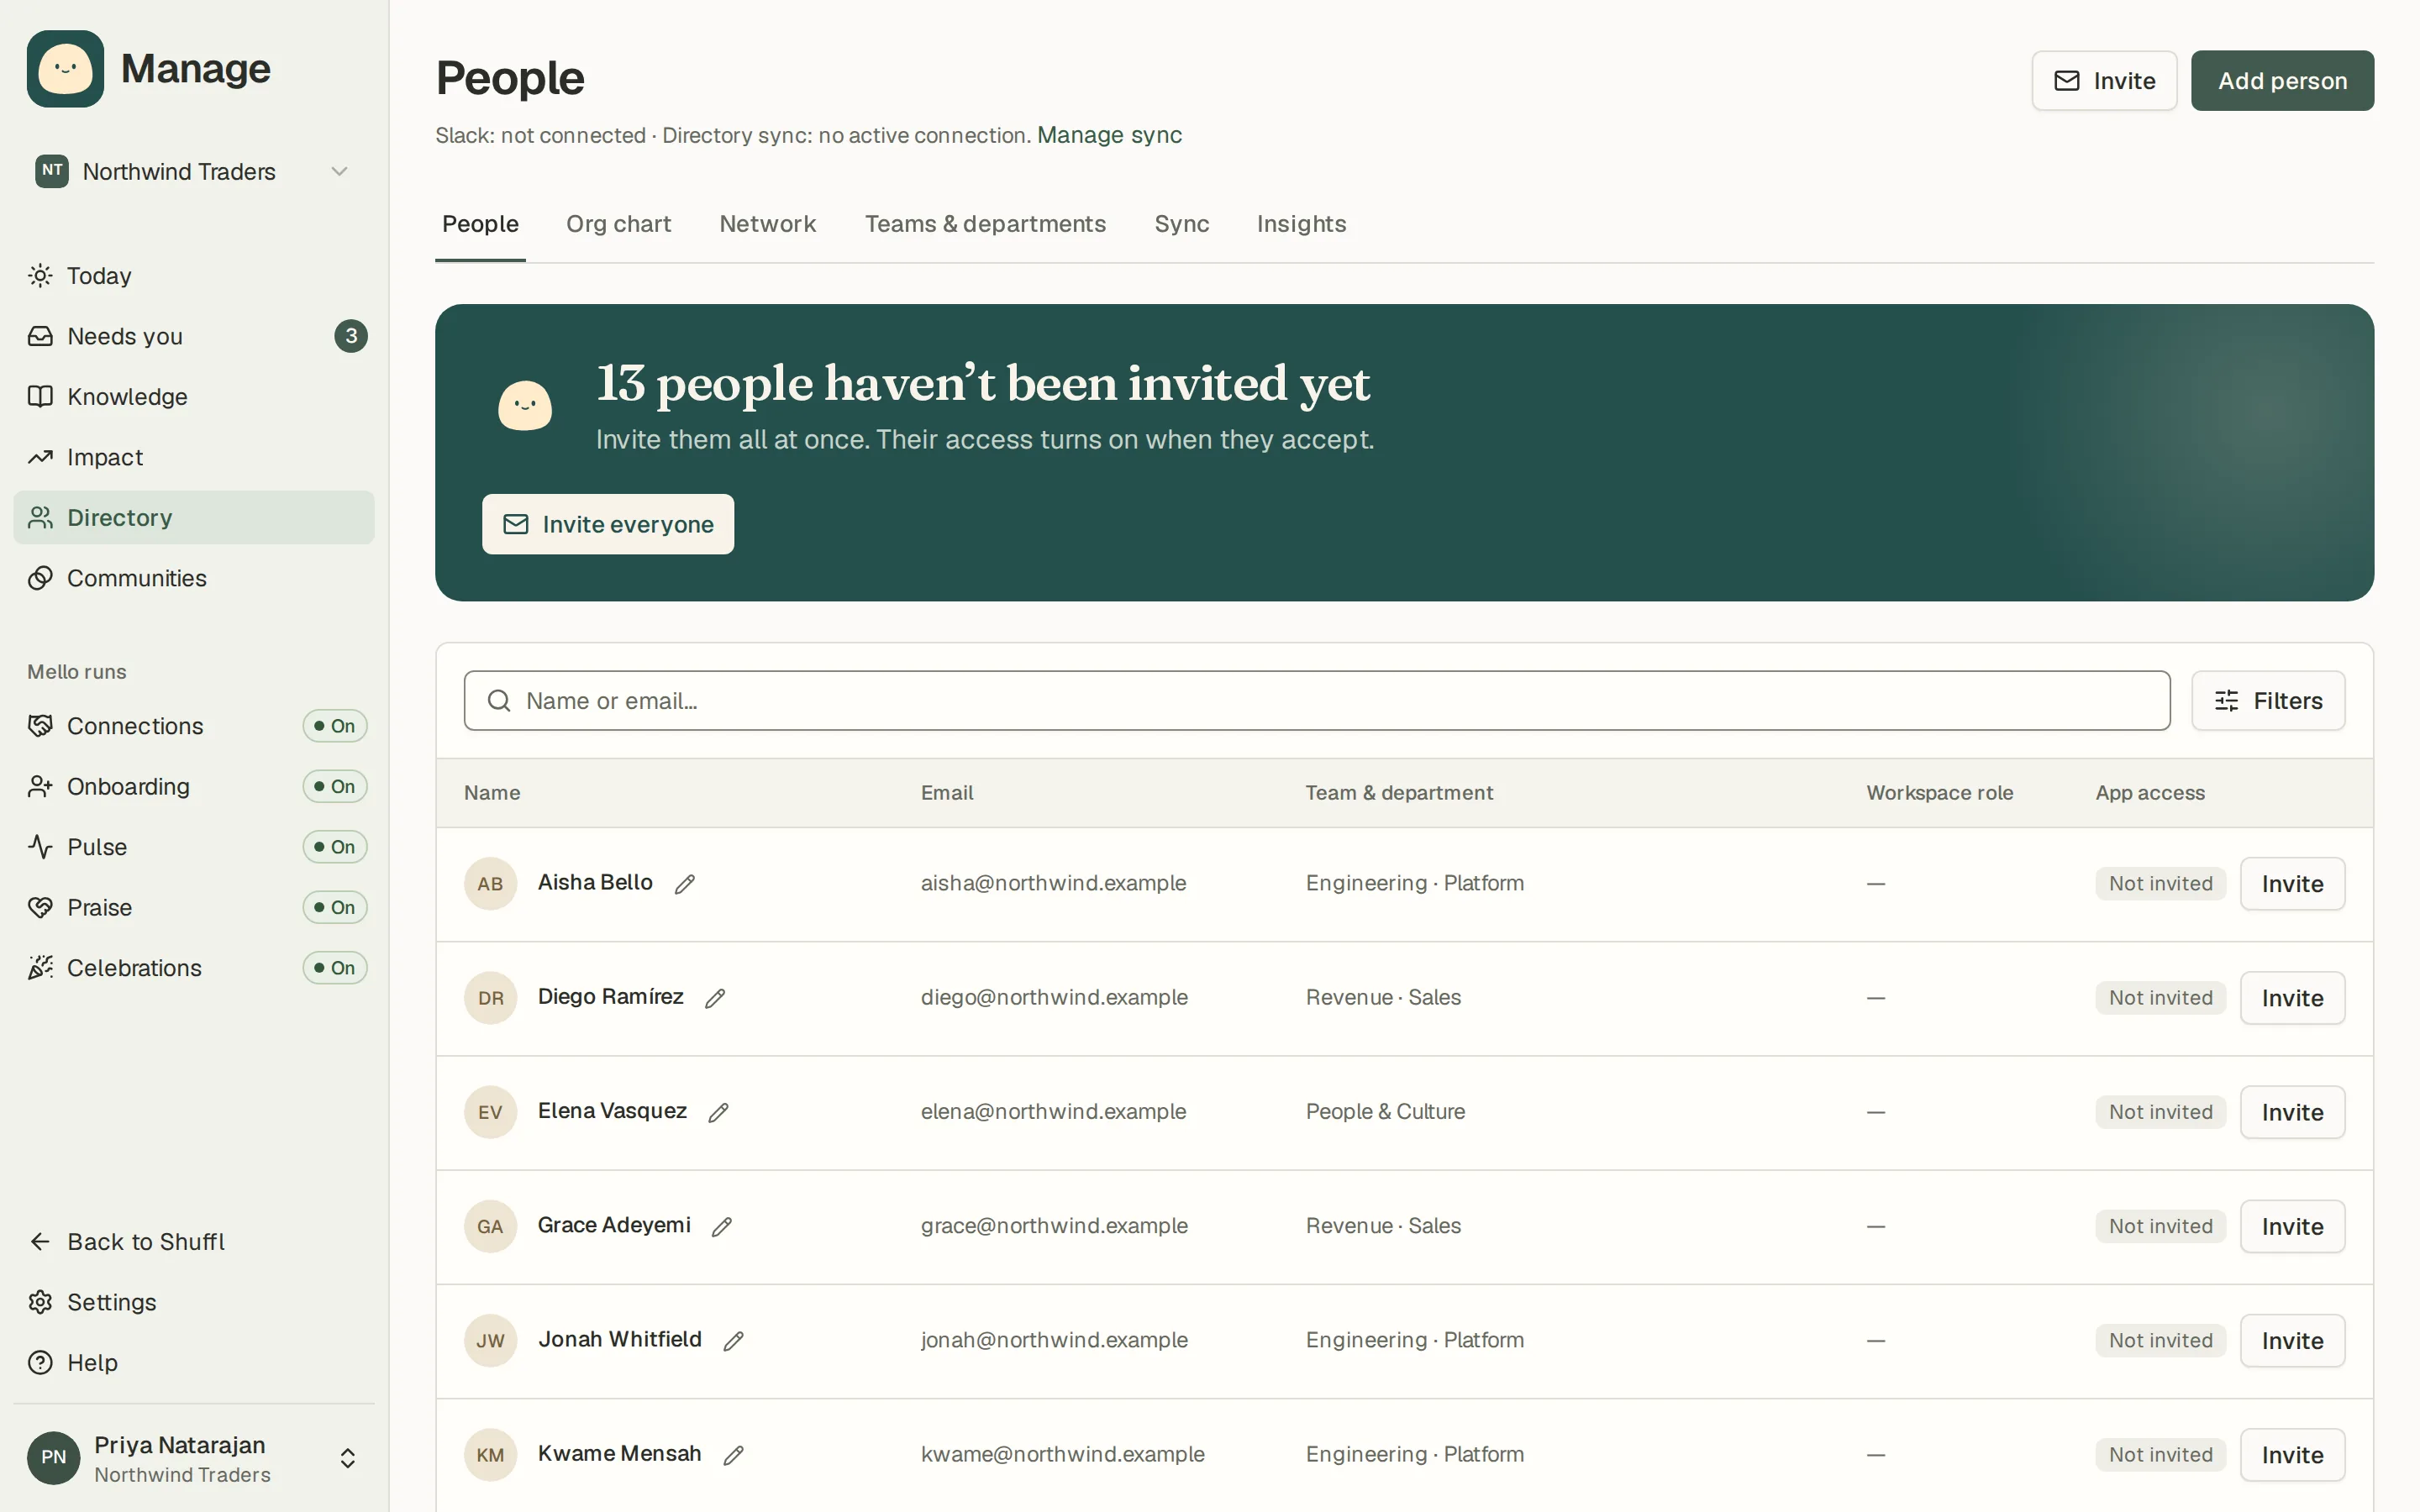Invite Diego Ramírez from his row
Viewport: 2420px width, 1512px height.
(x=2292, y=998)
